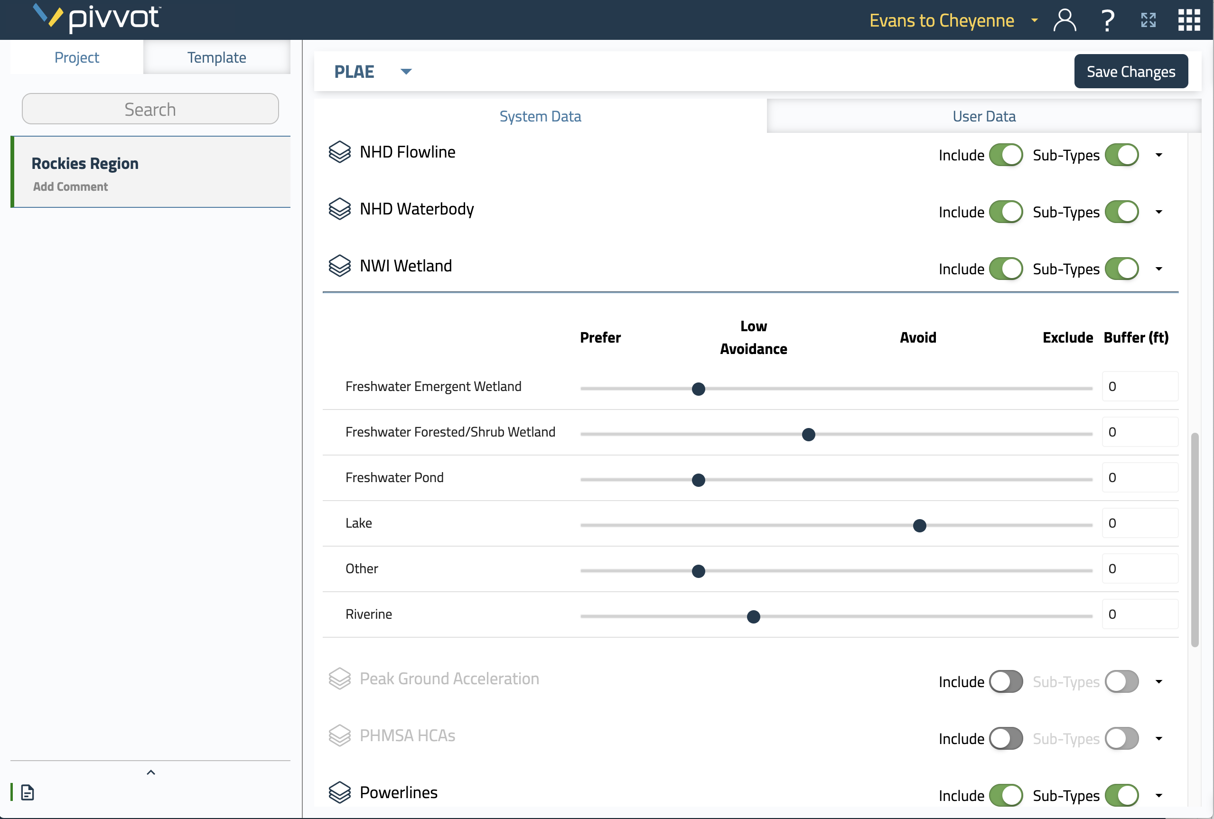Toggle Include for NHD Flowline

point(1006,155)
